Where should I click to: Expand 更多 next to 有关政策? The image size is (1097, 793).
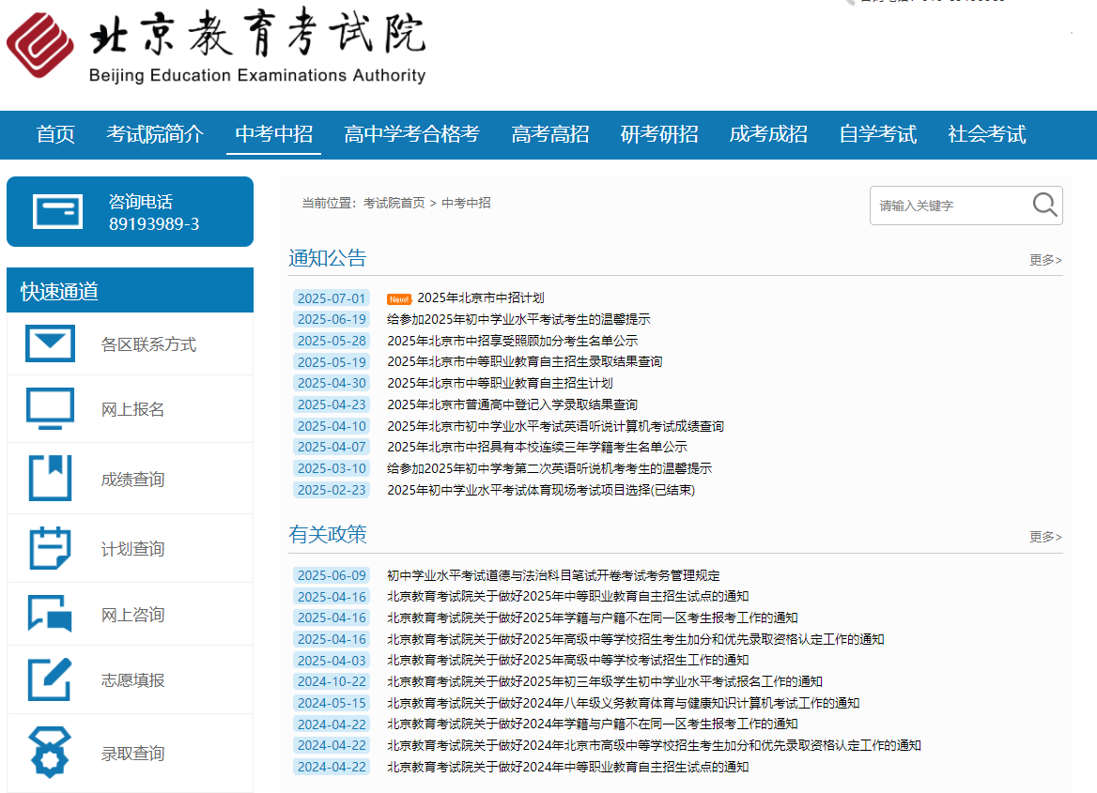(1044, 537)
